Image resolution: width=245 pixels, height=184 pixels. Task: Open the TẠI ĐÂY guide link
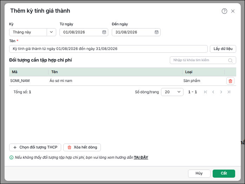[141, 157]
